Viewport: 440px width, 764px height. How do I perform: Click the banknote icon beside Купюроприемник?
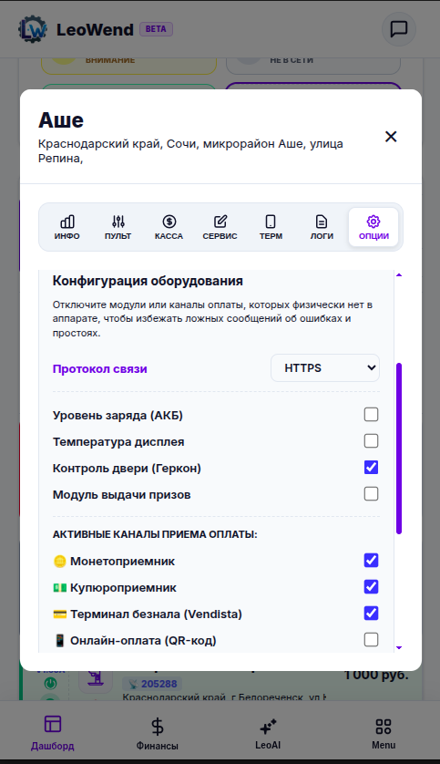pyautogui.click(x=59, y=588)
